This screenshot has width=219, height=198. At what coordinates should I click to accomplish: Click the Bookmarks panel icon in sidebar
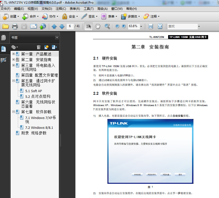pyautogui.click(x=4, y=49)
